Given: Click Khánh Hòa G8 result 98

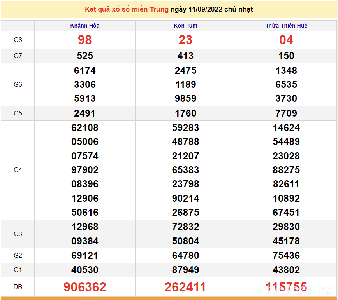Looking at the screenshot, I should [85, 40].
